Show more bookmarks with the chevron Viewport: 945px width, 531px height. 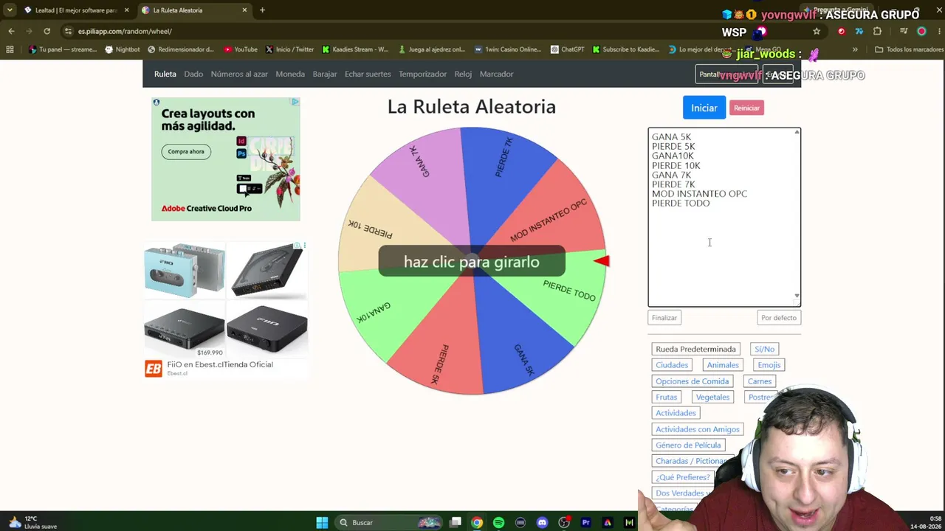tap(855, 49)
